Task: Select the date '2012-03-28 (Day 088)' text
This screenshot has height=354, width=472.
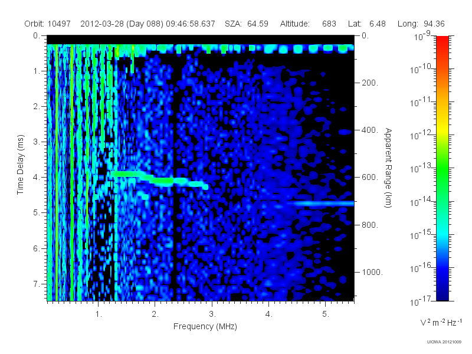Action: click(x=122, y=24)
